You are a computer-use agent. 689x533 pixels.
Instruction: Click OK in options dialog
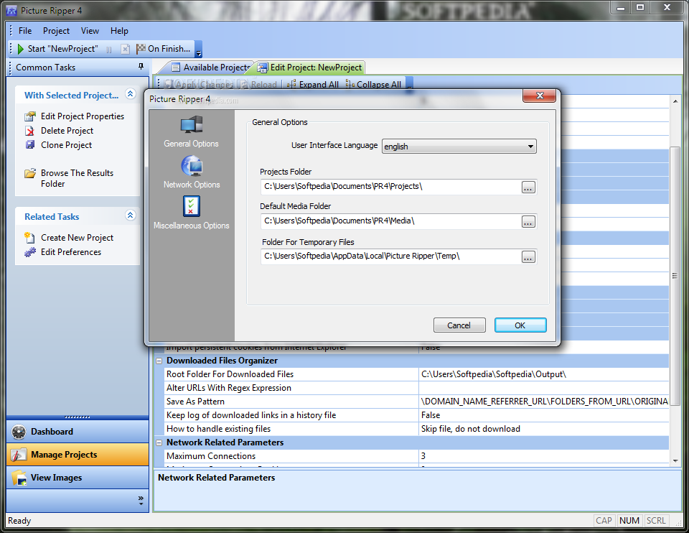tap(520, 325)
